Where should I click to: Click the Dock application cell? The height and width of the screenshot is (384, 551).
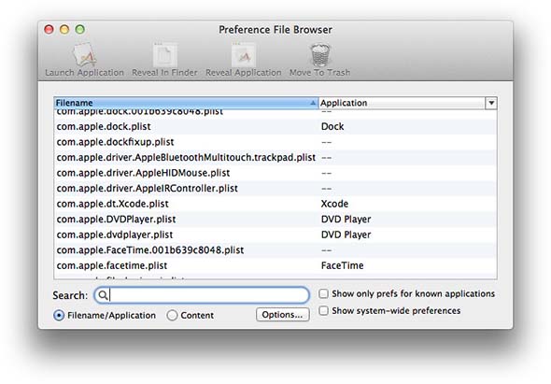coord(332,126)
